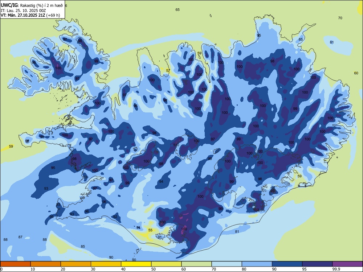Pick the pale green 60–70 legend swatch

coord(196,264)
